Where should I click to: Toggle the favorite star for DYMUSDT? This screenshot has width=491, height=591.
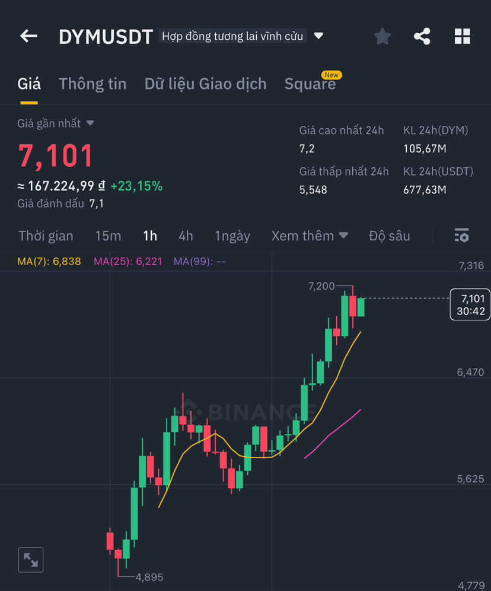tap(382, 36)
